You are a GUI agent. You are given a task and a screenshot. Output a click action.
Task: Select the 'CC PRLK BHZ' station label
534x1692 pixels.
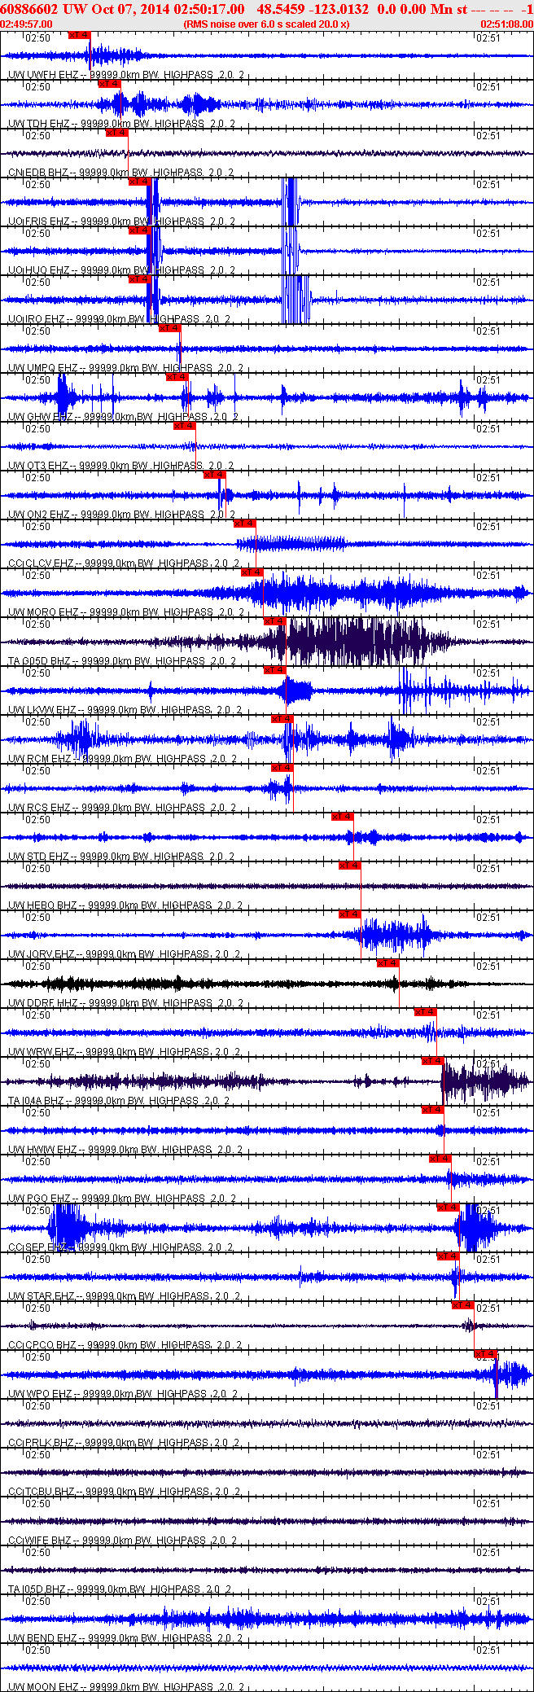click(40, 1443)
